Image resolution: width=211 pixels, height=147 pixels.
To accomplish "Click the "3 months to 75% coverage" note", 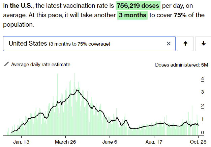I will (79, 44).
